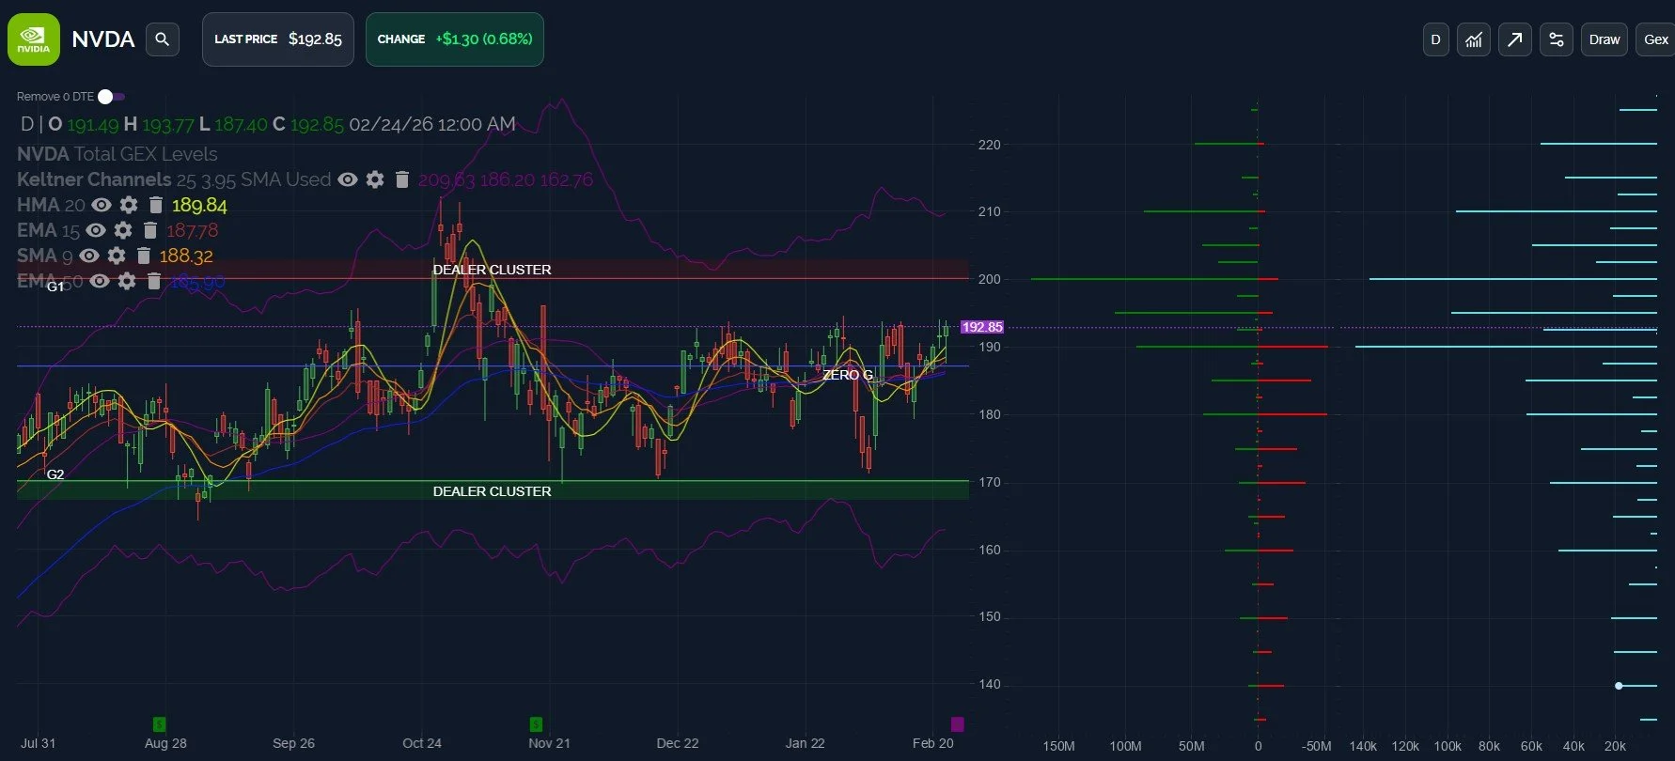
Task: Open EMA 50 settings gear
Action: (127, 281)
